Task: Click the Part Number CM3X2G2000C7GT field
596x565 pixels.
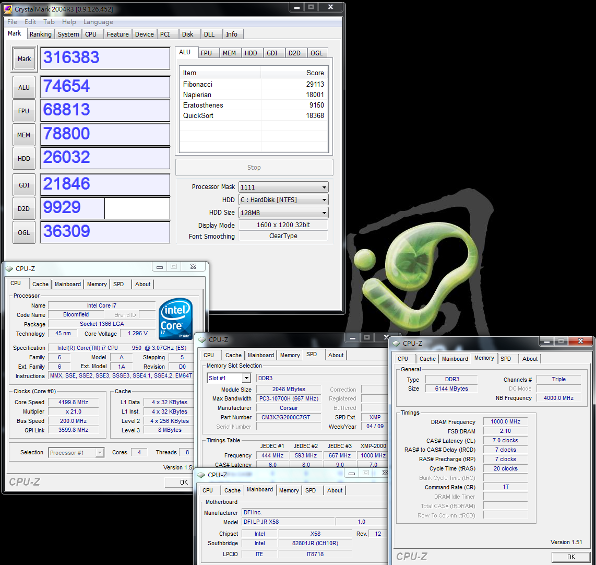Action: tap(289, 417)
